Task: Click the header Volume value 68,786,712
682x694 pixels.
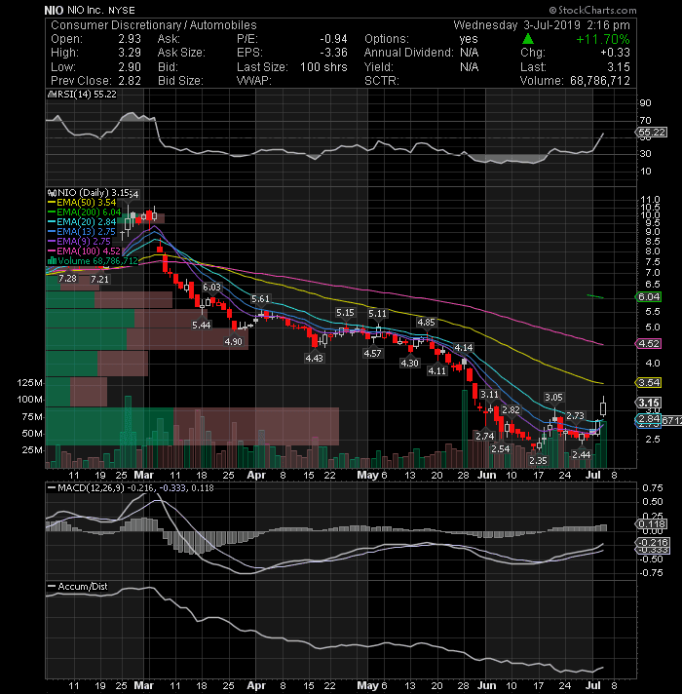Action: click(x=600, y=81)
